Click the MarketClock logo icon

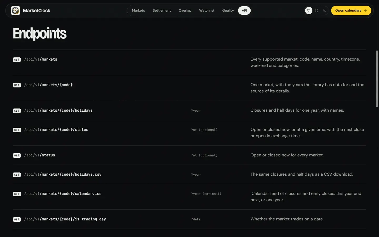[16, 11]
